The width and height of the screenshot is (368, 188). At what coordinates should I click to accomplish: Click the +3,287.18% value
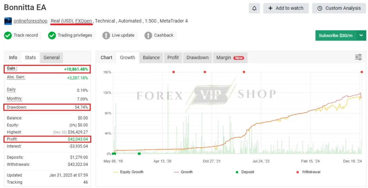click(x=78, y=78)
